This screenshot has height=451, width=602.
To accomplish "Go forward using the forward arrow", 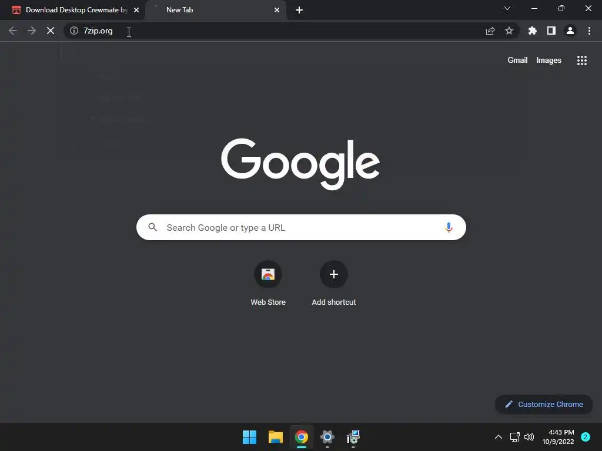I will [32, 31].
